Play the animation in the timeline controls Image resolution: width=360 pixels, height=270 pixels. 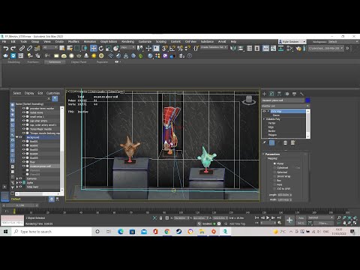pos(268,217)
